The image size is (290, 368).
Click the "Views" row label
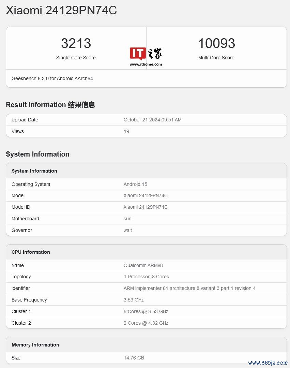point(18,131)
